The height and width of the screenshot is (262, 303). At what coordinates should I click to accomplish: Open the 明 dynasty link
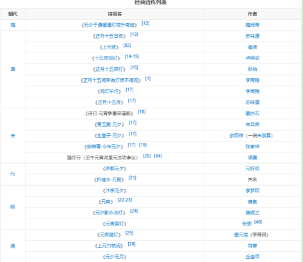point(13,207)
